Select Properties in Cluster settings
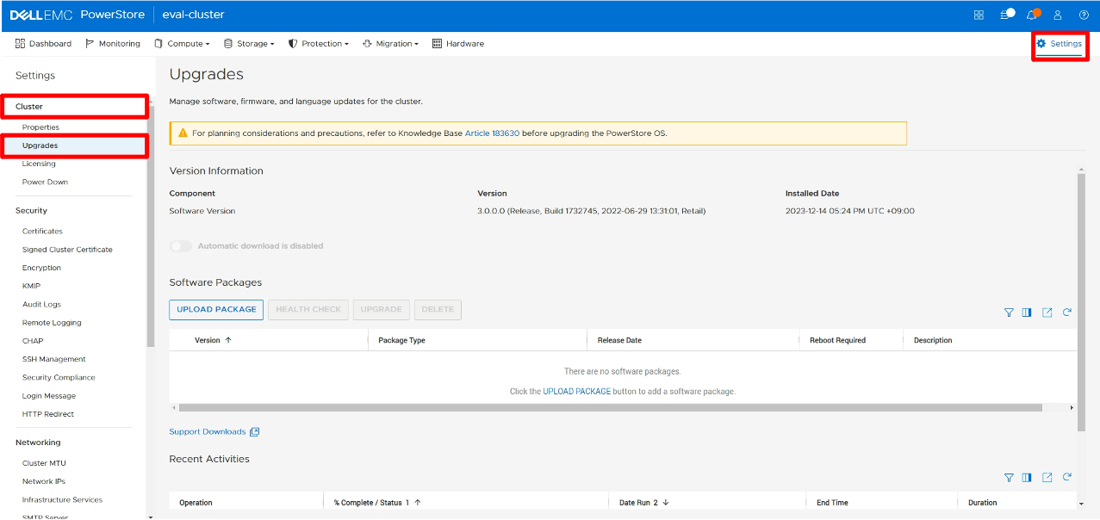The image size is (1100, 520). tap(40, 127)
